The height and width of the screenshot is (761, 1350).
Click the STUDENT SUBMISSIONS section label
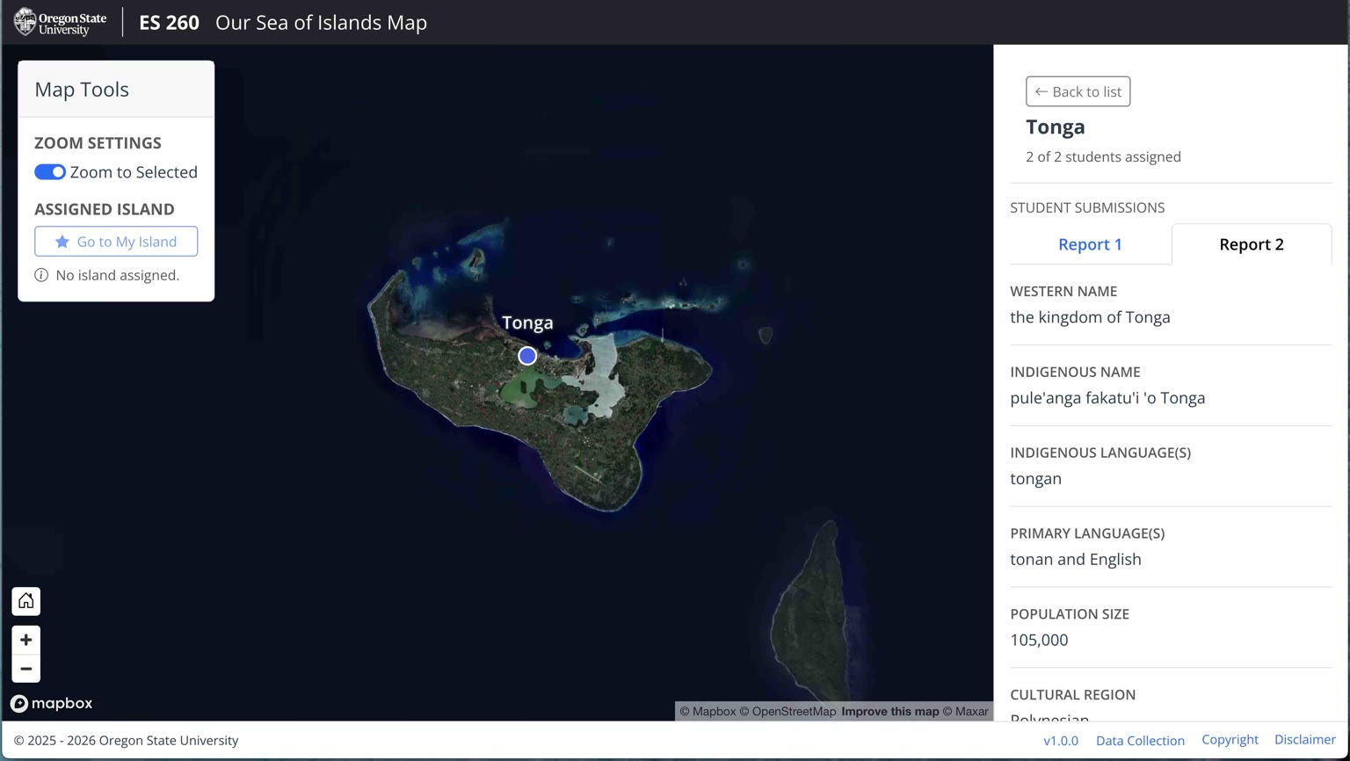click(x=1087, y=207)
